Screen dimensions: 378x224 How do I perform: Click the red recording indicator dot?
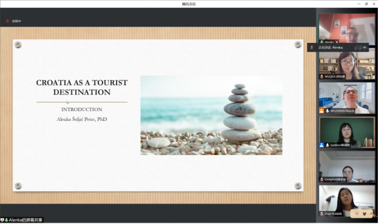click(7, 21)
